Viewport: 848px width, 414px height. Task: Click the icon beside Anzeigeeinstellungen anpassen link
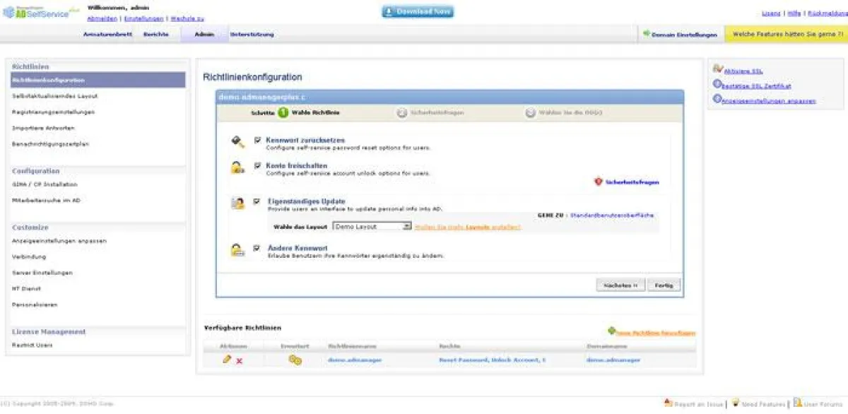717,100
